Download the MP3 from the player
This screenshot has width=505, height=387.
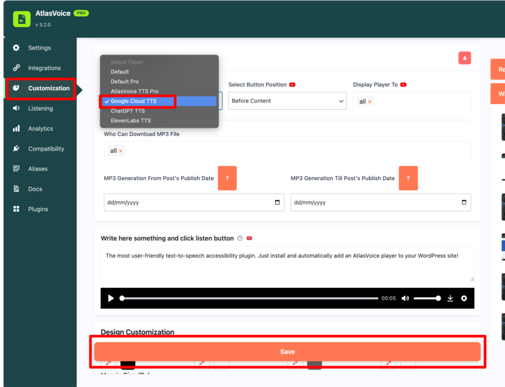[x=450, y=298]
